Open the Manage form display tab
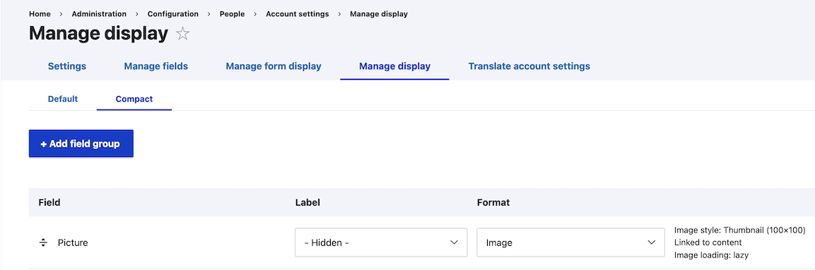This screenshot has width=815, height=270. [274, 66]
